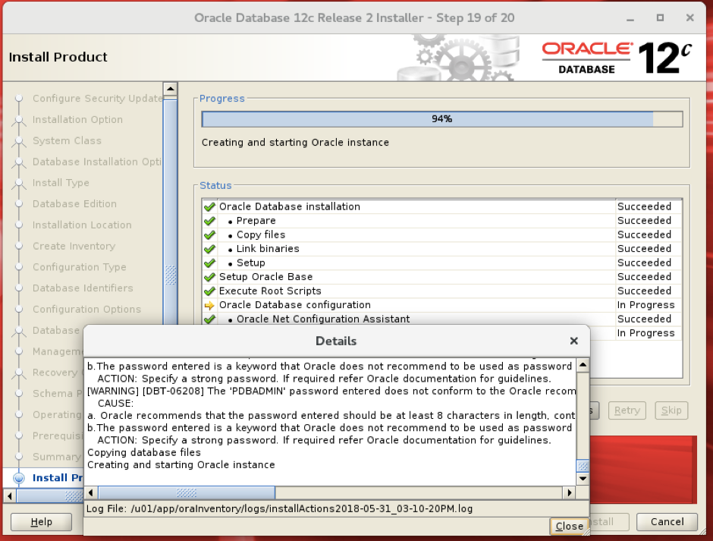This screenshot has height=541, width=713.
Task: Click the checkmark icon next to Execute Root Scripts
Action: (209, 291)
